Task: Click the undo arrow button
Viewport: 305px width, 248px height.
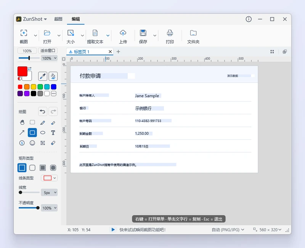Action: (43, 112)
